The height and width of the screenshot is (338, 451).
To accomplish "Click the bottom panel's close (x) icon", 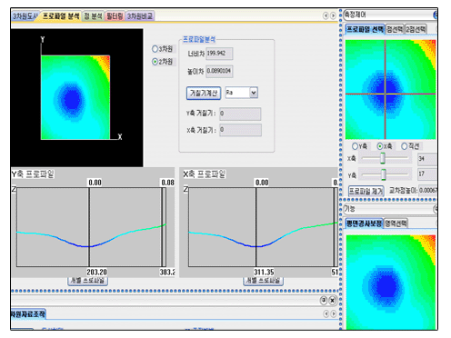I will (332, 301).
